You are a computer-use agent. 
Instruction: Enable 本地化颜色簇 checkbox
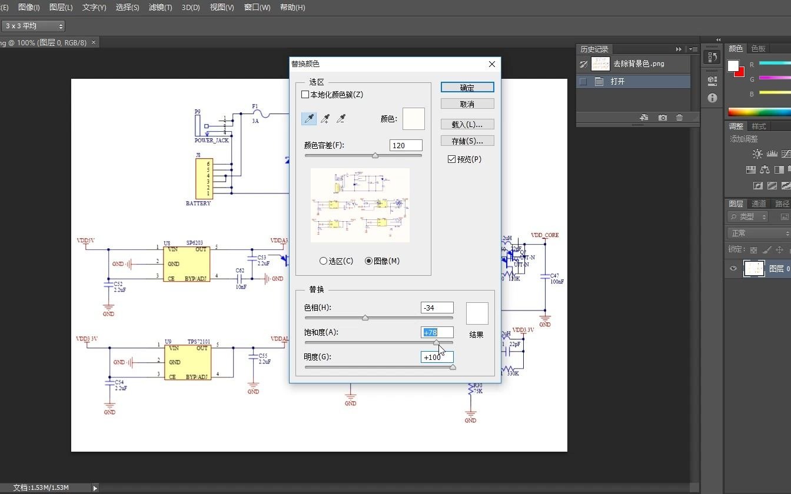[305, 94]
